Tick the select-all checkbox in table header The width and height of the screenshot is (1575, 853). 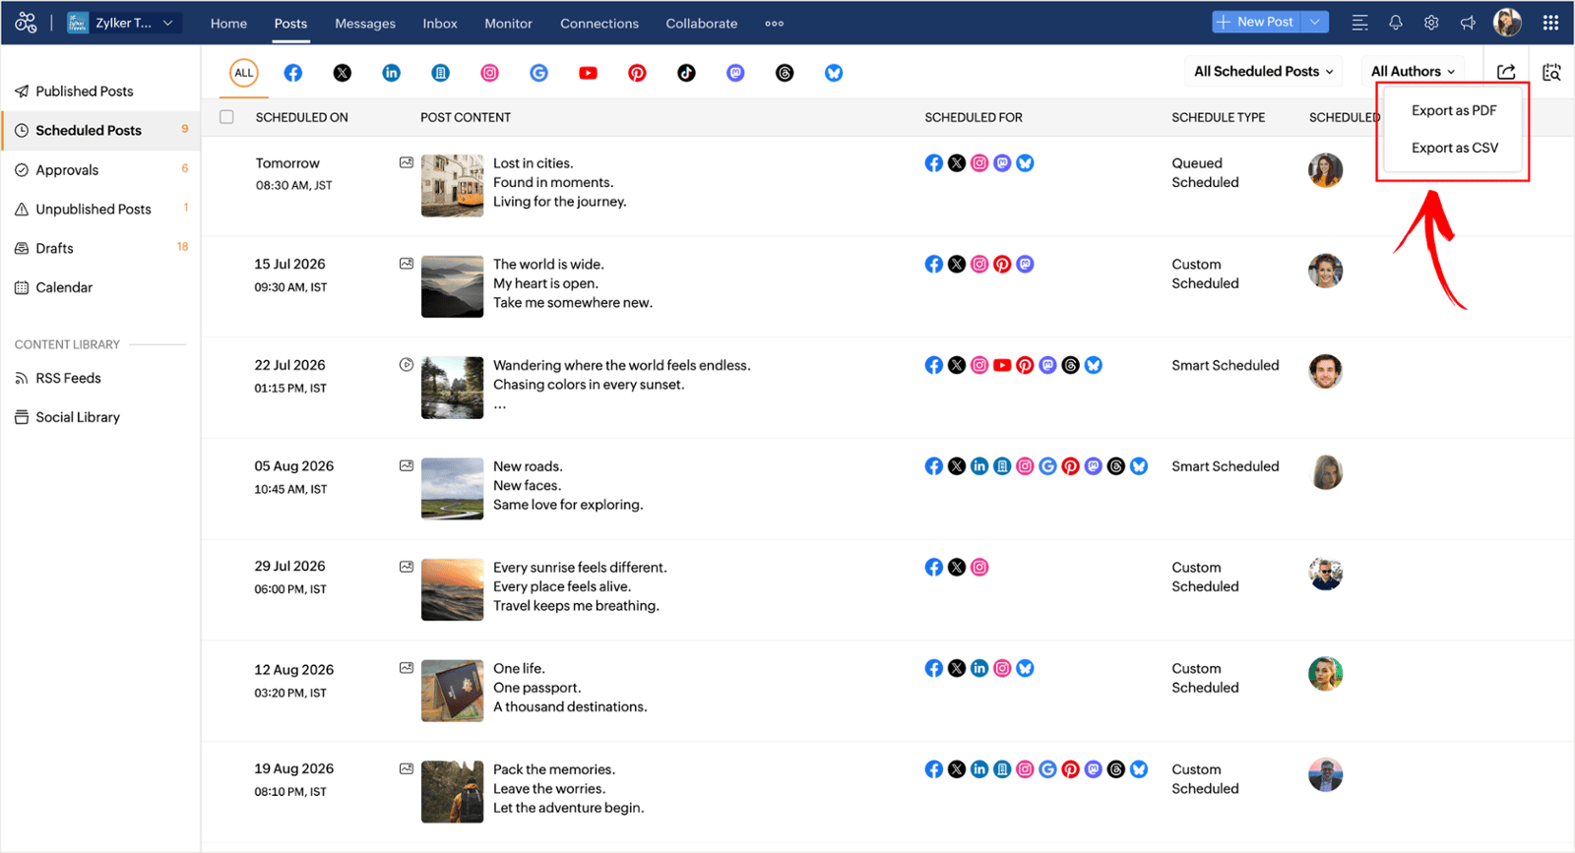tap(227, 117)
